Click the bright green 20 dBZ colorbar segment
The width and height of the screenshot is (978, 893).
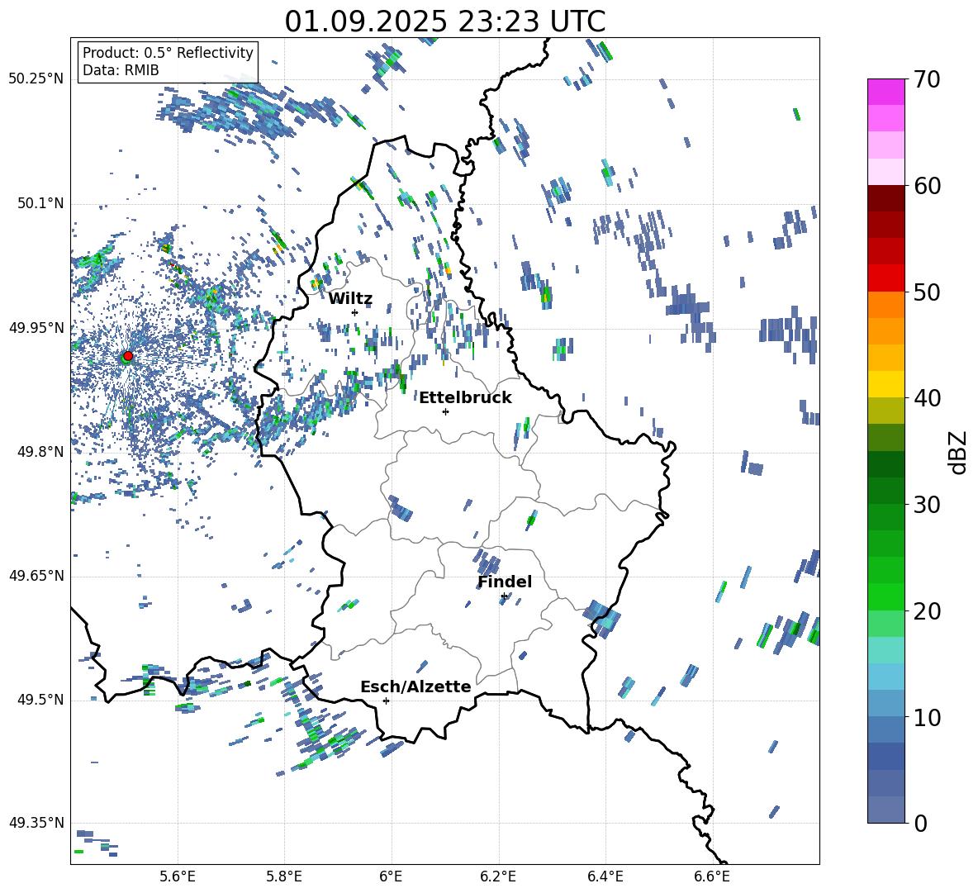point(885,597)
